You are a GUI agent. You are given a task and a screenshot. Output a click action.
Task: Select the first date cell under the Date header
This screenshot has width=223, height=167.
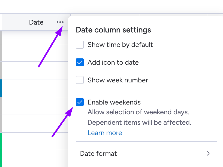[x=35, y=37]
